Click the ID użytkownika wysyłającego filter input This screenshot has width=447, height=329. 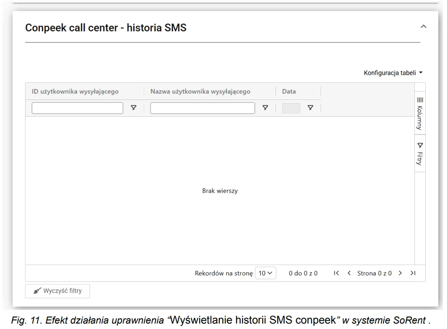pos(77,108)
